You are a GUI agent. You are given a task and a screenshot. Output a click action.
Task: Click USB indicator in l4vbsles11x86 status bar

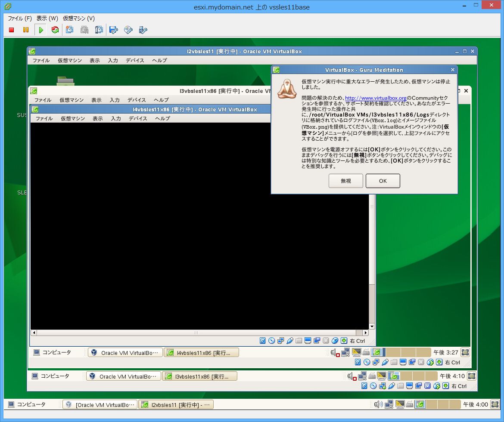pos(289,341)
